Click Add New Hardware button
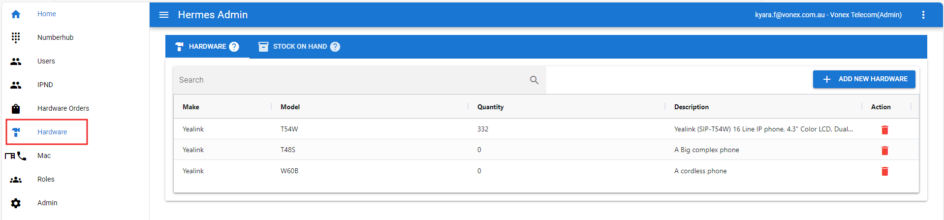 click(x=864, y=79)
